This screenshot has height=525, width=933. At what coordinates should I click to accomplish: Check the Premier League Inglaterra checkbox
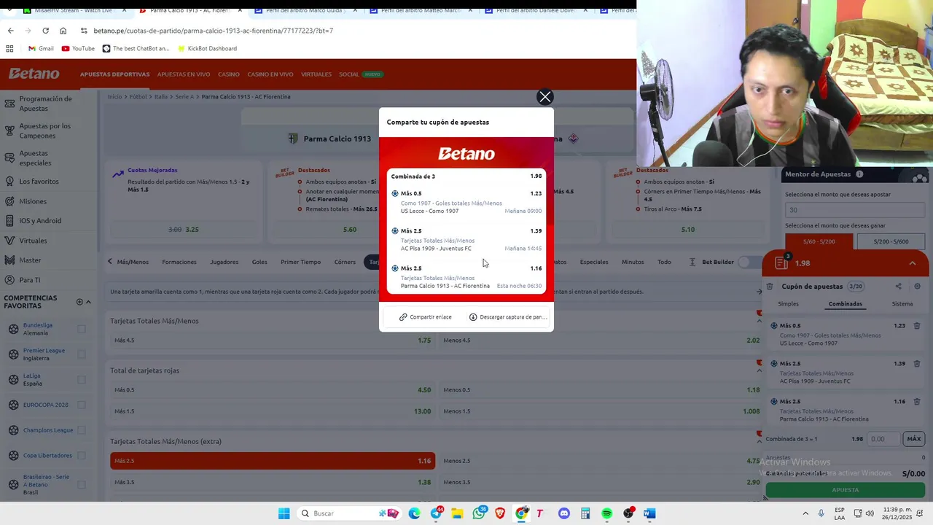(82, 354)
